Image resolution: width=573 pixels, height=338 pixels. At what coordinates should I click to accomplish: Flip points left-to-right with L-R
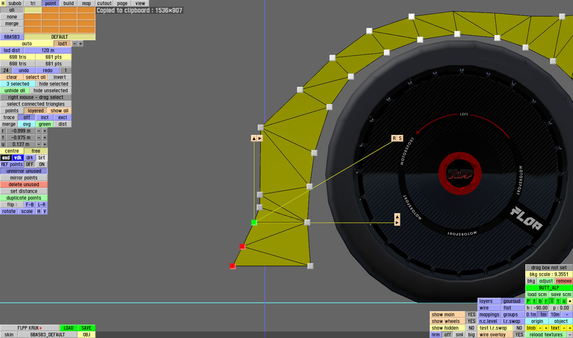pos(42,205)
